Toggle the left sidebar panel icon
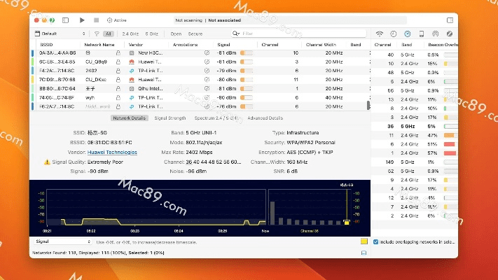The height and width of the screenshot is (280, 498). (x=65, y=20)
